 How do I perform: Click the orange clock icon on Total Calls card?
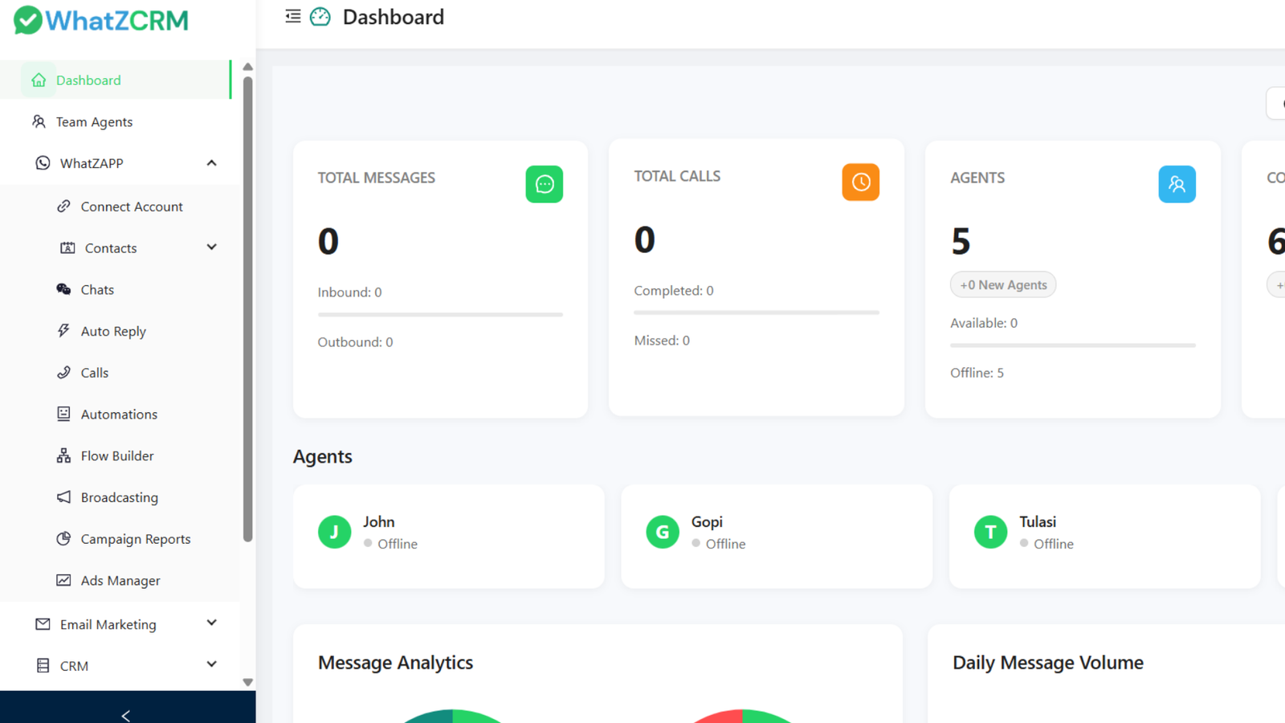(x=860, y=182)
